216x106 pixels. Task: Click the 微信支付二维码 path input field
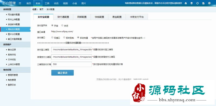pos(72,57)
